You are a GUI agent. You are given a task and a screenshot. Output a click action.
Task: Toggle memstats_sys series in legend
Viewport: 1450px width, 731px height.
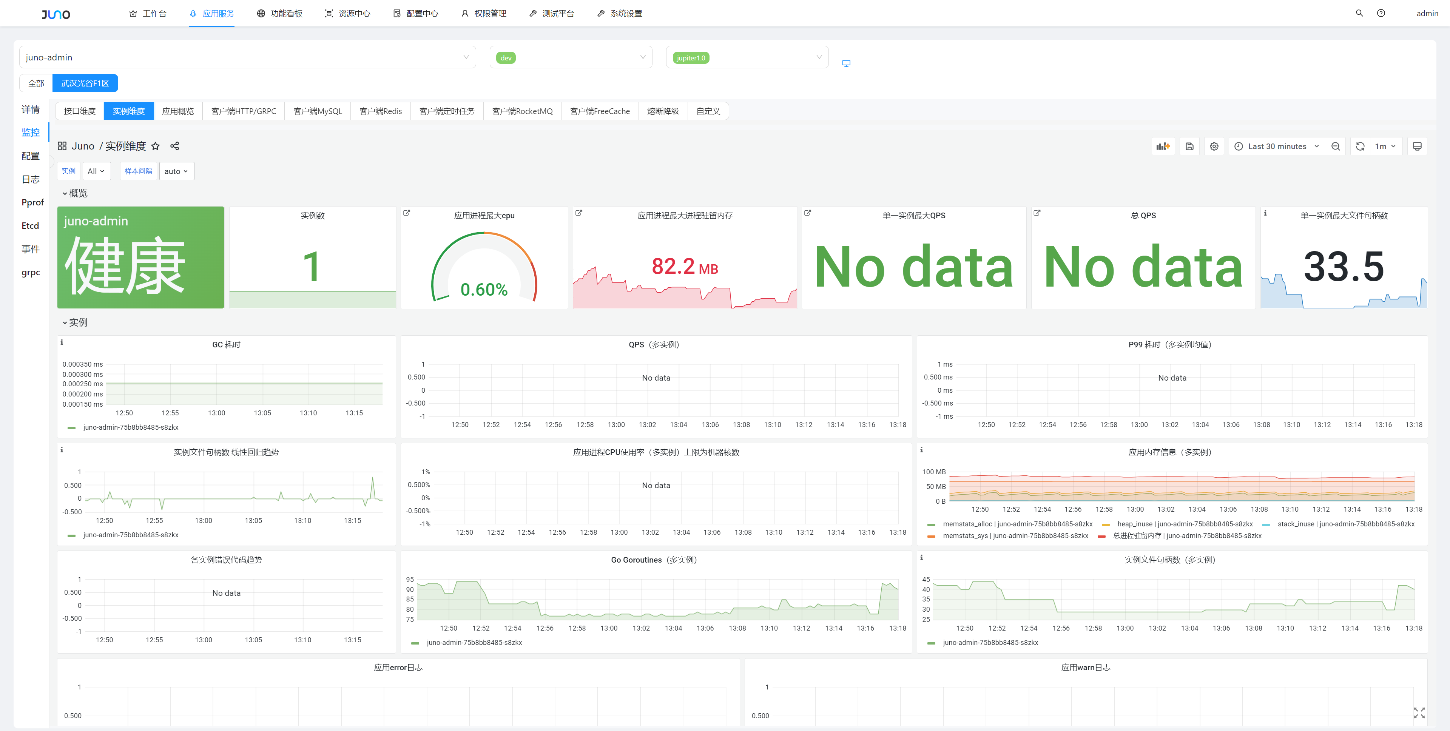1015,536
